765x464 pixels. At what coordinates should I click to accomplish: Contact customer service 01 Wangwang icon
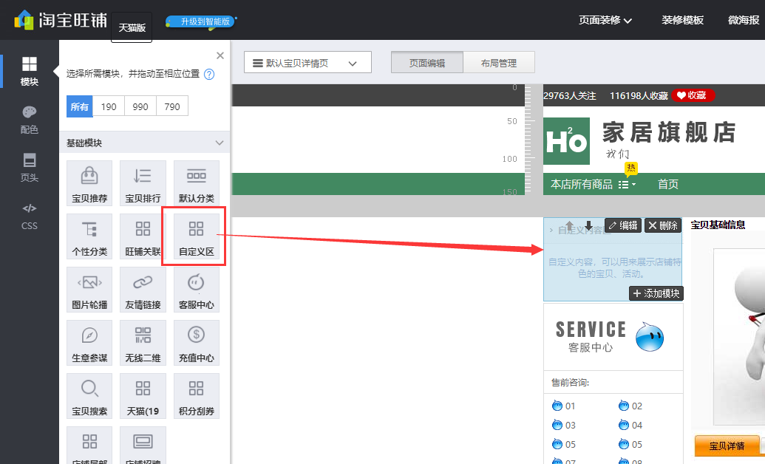[x=557, y=406]
